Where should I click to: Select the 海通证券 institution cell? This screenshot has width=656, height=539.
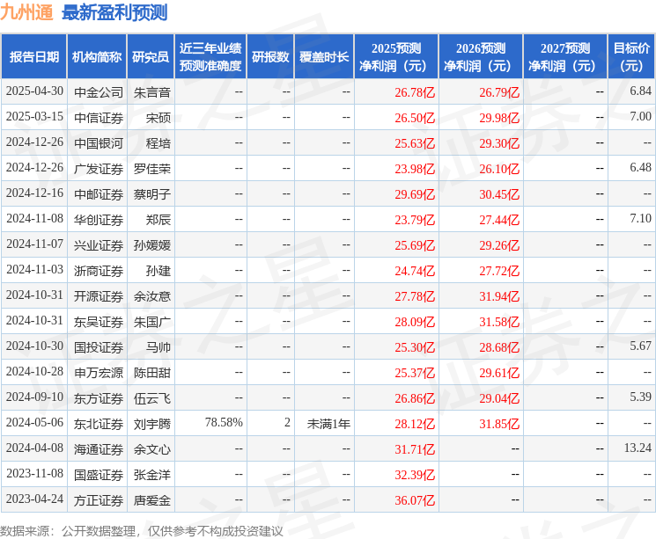click(99, 449)
